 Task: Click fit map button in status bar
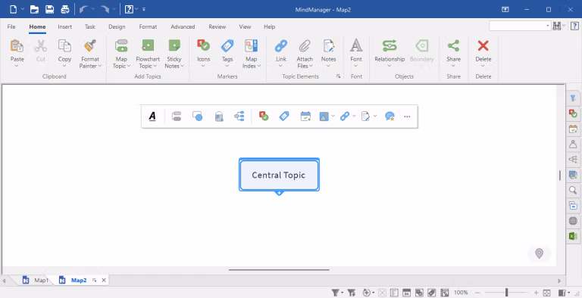coord(546,293)
